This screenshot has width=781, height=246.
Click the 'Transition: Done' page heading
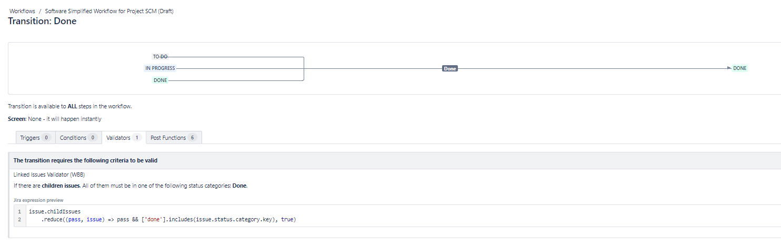[x=42, y=21]
